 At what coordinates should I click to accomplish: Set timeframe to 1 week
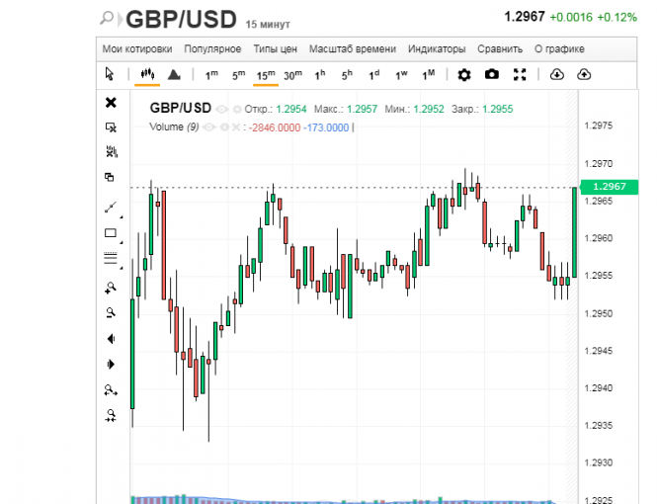pos(401,75)
